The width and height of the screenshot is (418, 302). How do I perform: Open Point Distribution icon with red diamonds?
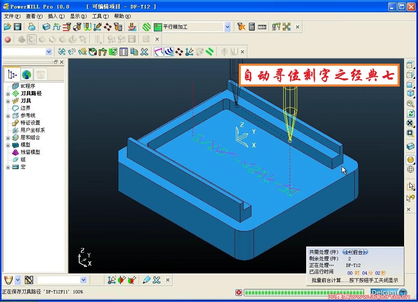coord(108,27)
